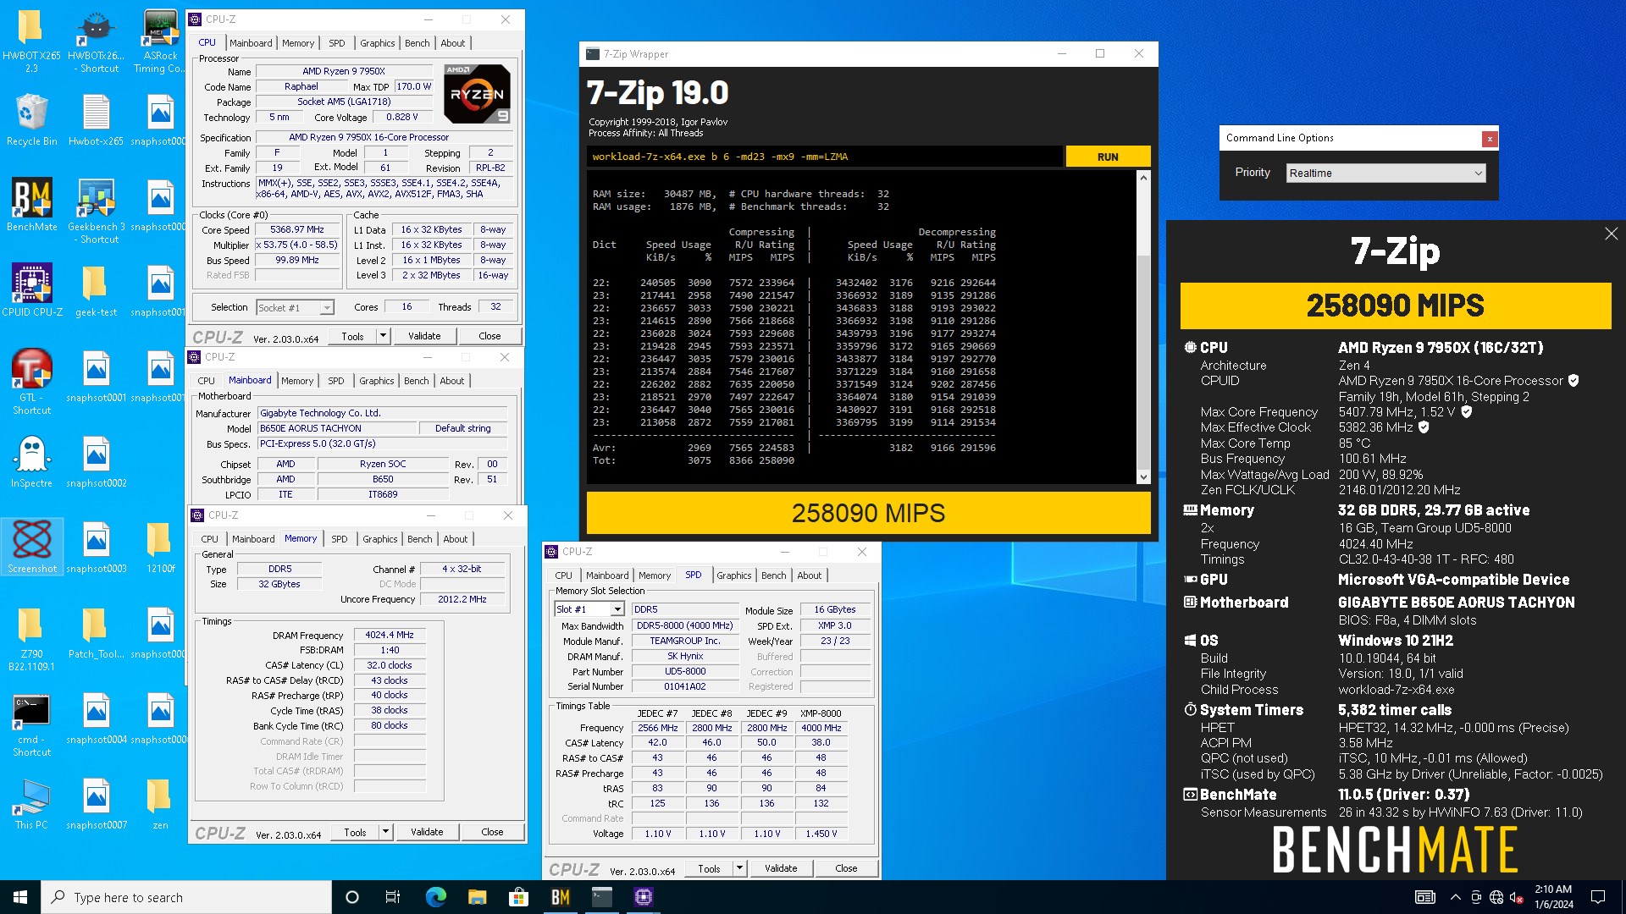Screen dimensions: 1626x914
Task: Open This PC desktop icon
Action: click(31, 804)
